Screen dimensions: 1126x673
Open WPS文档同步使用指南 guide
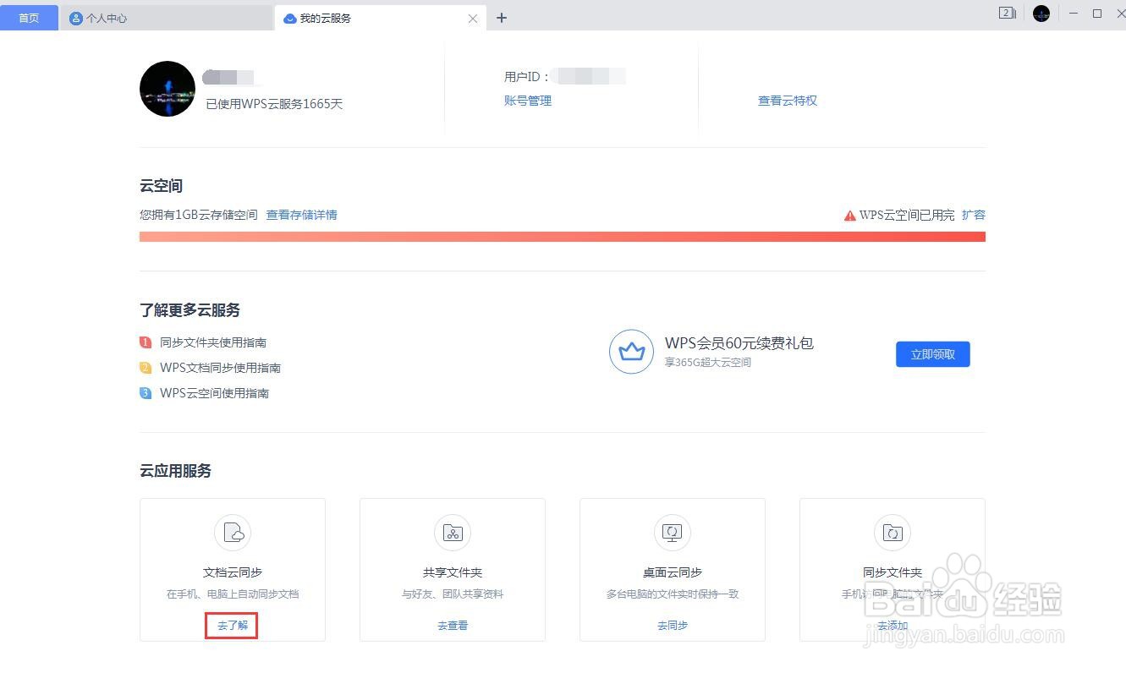click(x=220, y=368)
